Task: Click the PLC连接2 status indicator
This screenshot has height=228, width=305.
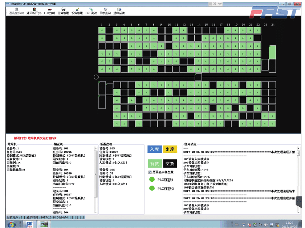Action: [152, 188]
